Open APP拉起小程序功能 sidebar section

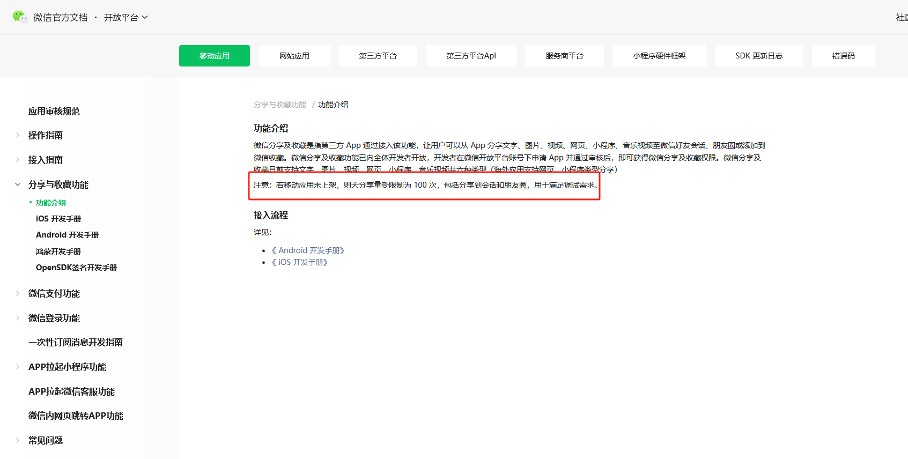67,367
